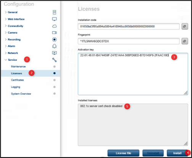Image resolution: width=192 pixels, height=158 pixels.
Task: Click the Activation key resize handle
Action: point(186,93)
